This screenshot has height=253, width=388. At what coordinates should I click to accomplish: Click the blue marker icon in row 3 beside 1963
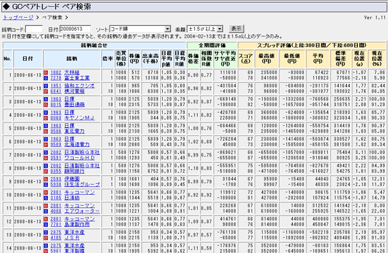(46, 99)
